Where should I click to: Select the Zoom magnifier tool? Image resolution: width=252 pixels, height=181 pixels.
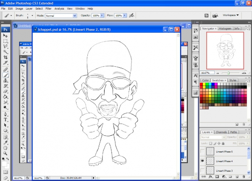click(5, 153)
